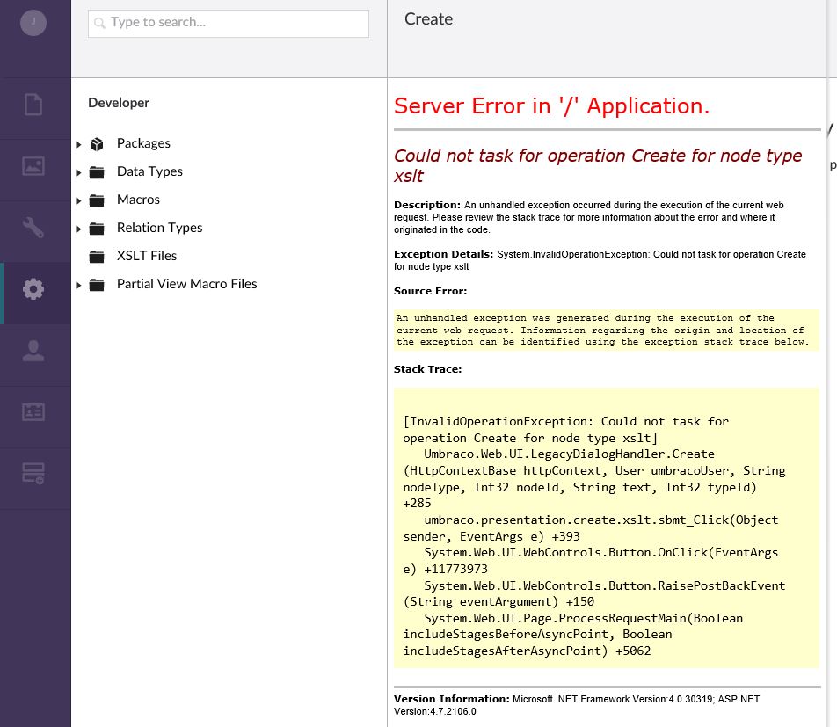Click the Create dialog title

click(429, 19)
